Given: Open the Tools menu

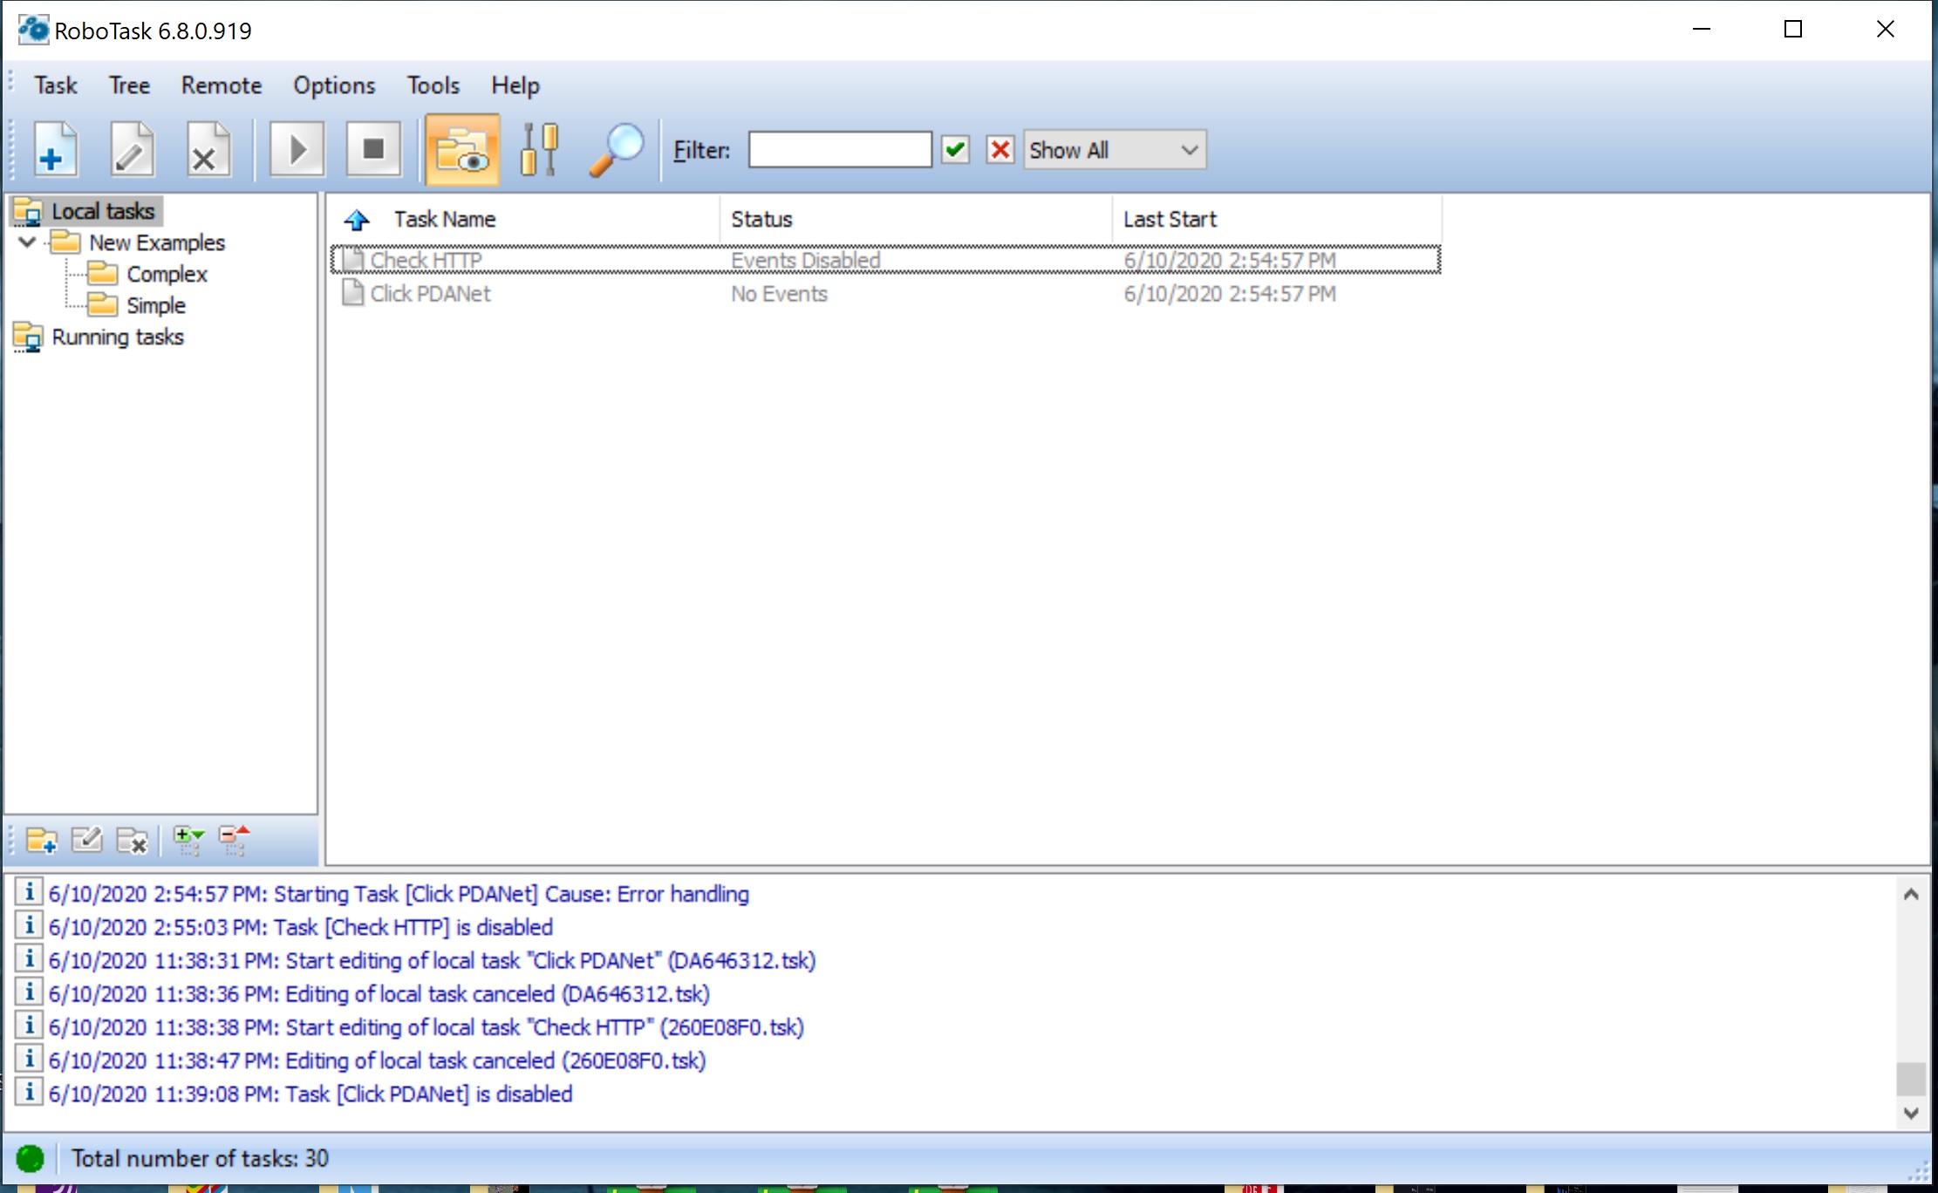Looking at the screenshot, I should [x=433, y=85].
